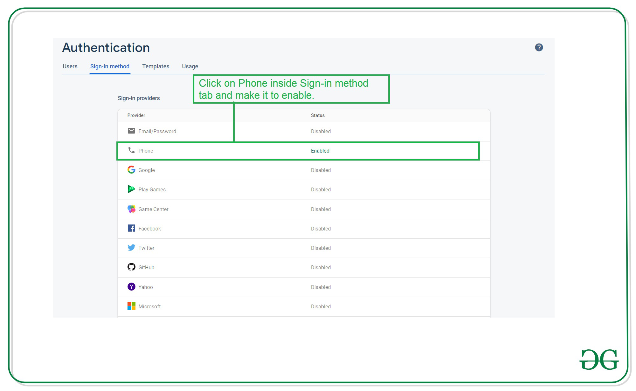Click Disabled status in Facebook row
636x391 pixels.
click(321, 229)
